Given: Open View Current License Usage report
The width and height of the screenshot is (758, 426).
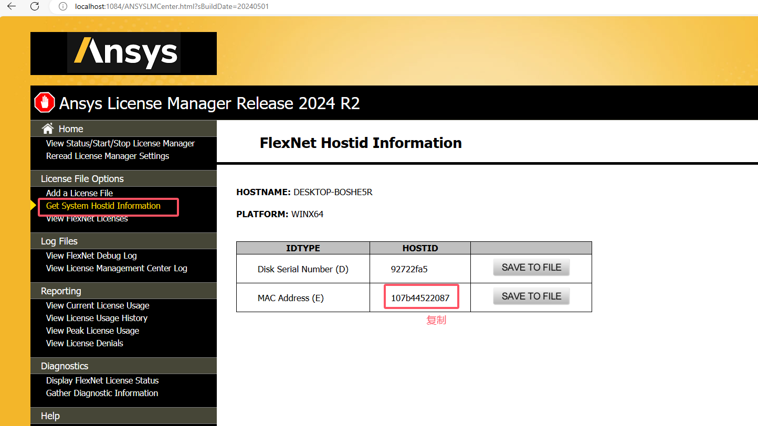Looking at the screenshot, I should [98, 305].
